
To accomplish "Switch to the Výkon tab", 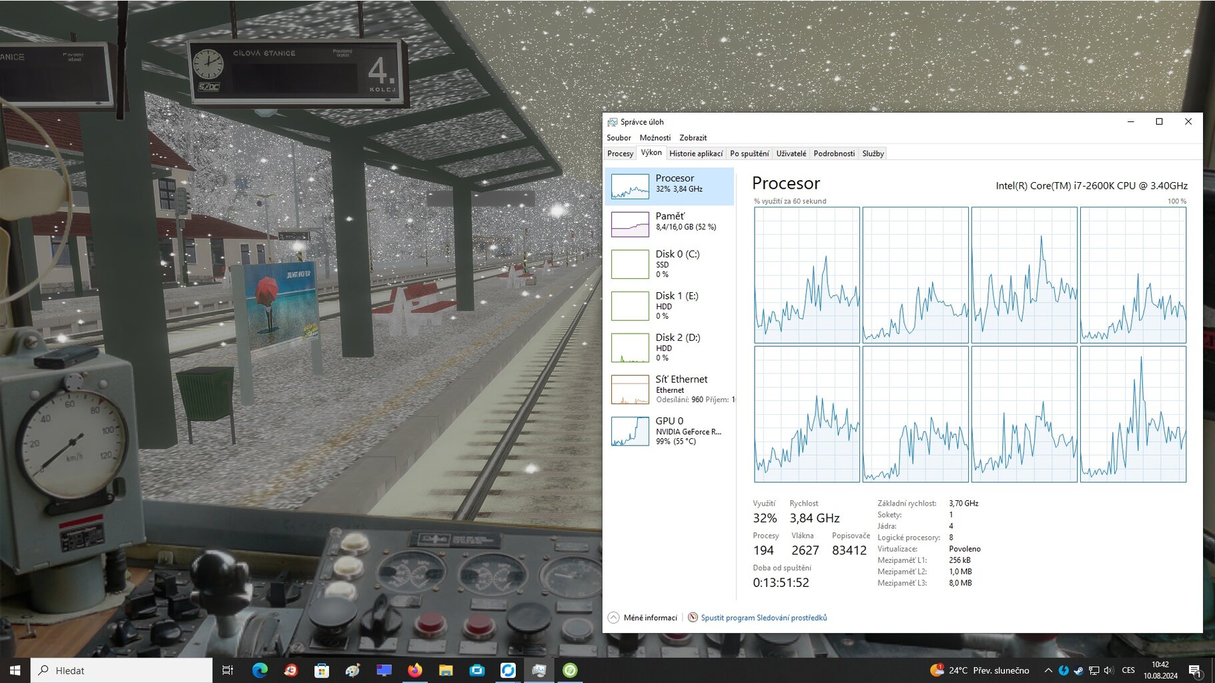I will click(x=651, y=153).
